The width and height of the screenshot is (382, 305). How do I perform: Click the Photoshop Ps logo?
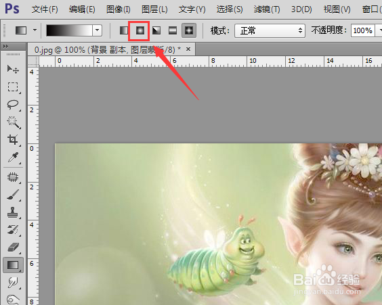tap(12, 9)
